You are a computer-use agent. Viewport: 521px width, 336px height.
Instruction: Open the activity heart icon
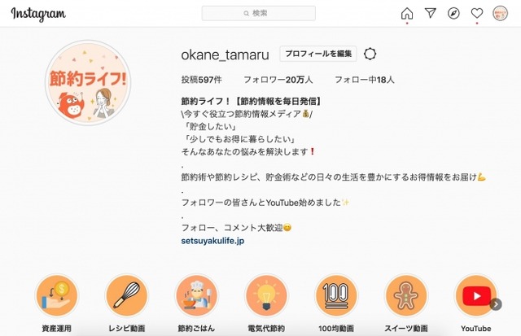point(477,13)
